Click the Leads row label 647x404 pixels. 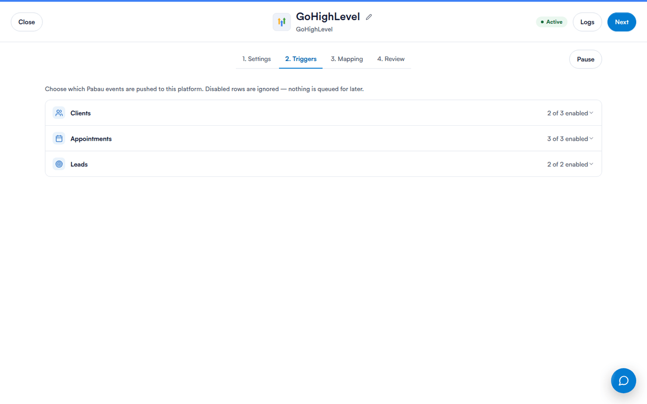coord(79,164)
